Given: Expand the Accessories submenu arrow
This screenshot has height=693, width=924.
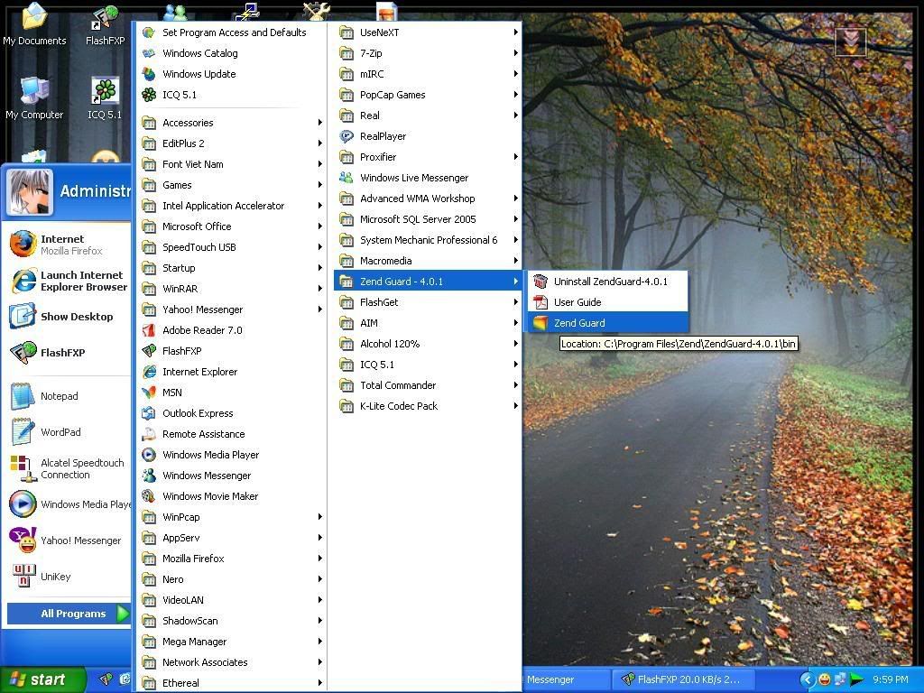Looking at the screenshot, I should [x=320, y=123].
